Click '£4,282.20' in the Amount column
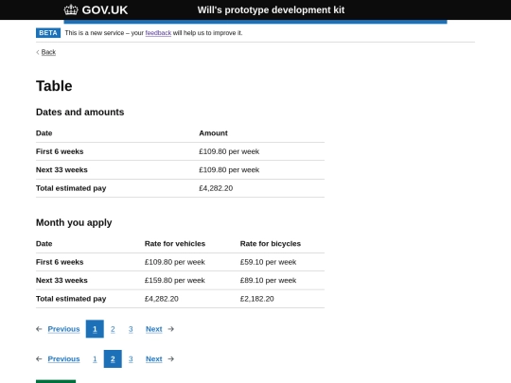Viewport: 511px width, 383px height. click(x=216, y=188)
